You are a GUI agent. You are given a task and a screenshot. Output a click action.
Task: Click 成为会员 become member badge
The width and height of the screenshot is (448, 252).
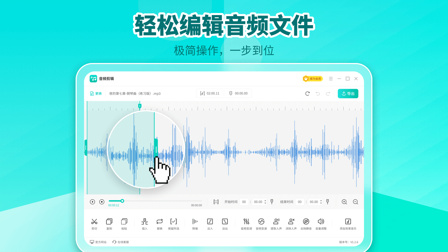tap(313, 79)
